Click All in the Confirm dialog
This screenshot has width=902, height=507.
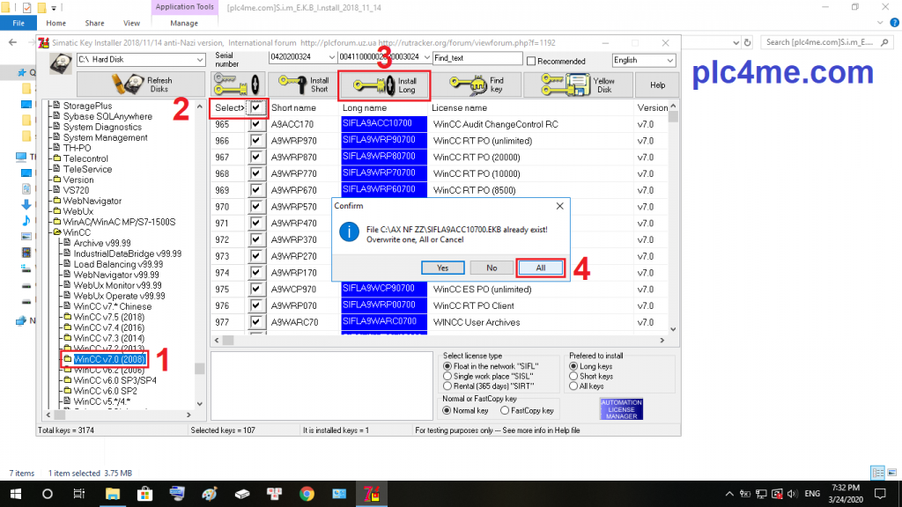coord(539,268)
